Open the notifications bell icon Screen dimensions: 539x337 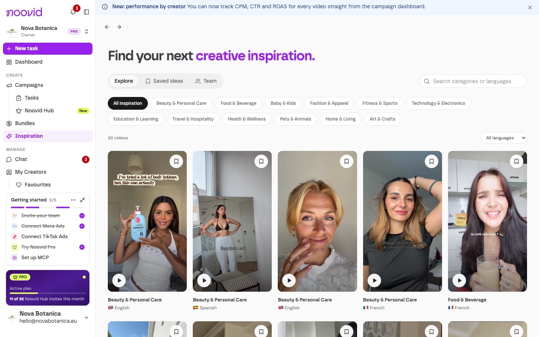pos(73,12)
